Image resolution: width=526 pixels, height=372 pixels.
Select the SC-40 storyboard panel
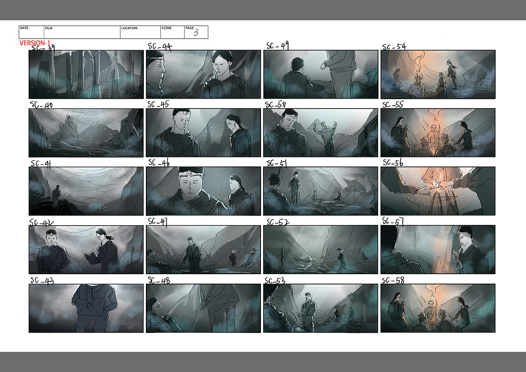pyautogui.click(x=86, y=133)
